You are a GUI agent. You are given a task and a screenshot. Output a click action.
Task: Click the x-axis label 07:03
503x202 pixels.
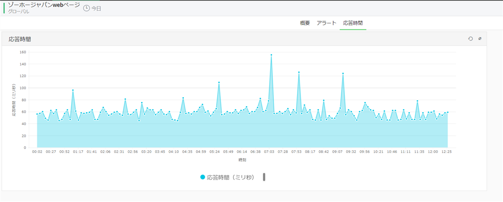tap(269, 152)
